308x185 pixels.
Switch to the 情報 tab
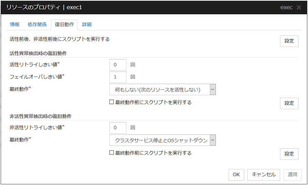(x=15, y=24)
